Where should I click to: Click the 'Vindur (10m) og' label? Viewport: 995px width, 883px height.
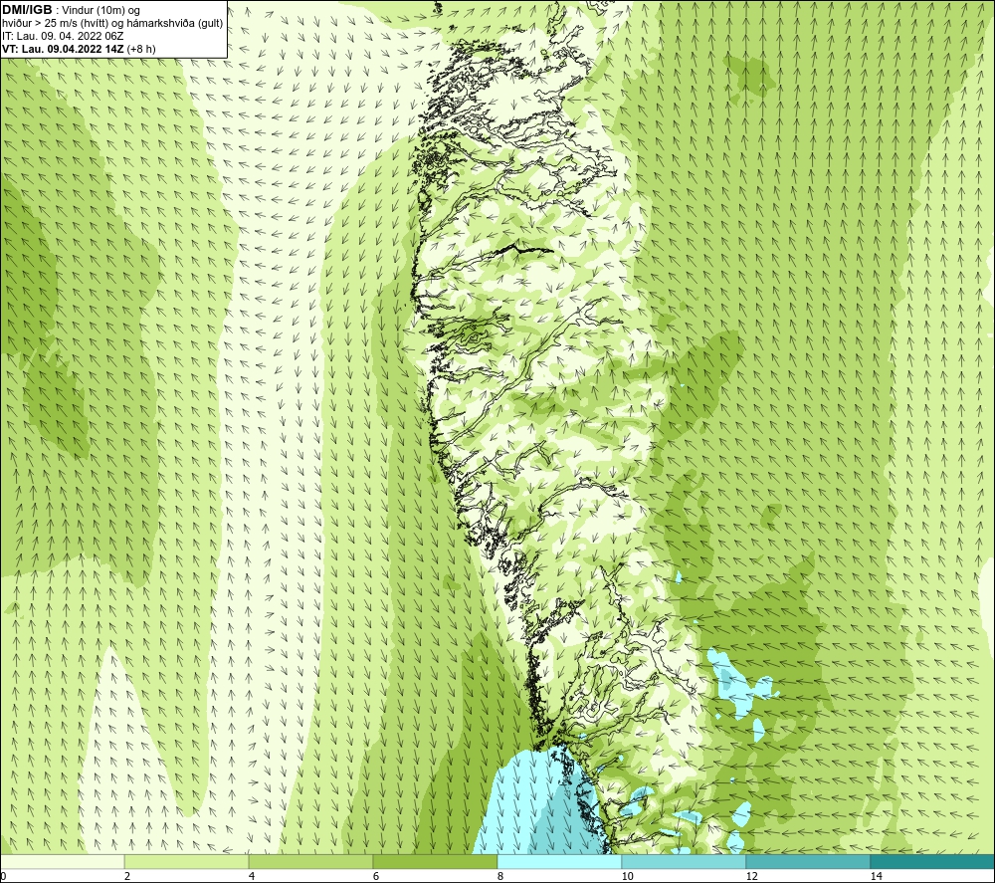(101, 11)
